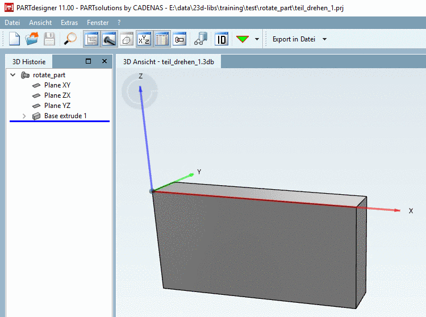Click the light top face of the block
The height and width of the screenshot is (317, 426).
(x=261, y=194)
